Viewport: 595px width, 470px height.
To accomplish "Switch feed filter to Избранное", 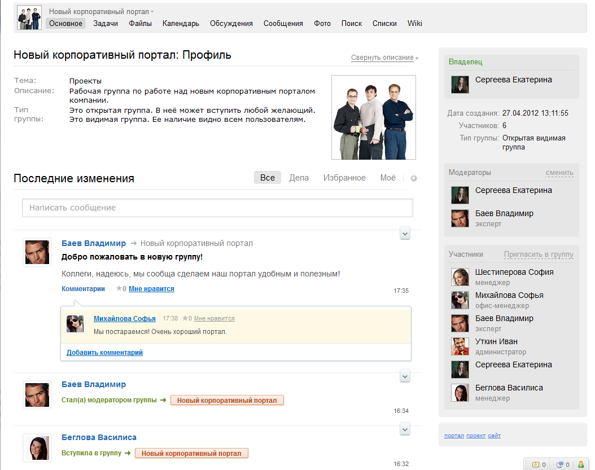I will [344, 178].
